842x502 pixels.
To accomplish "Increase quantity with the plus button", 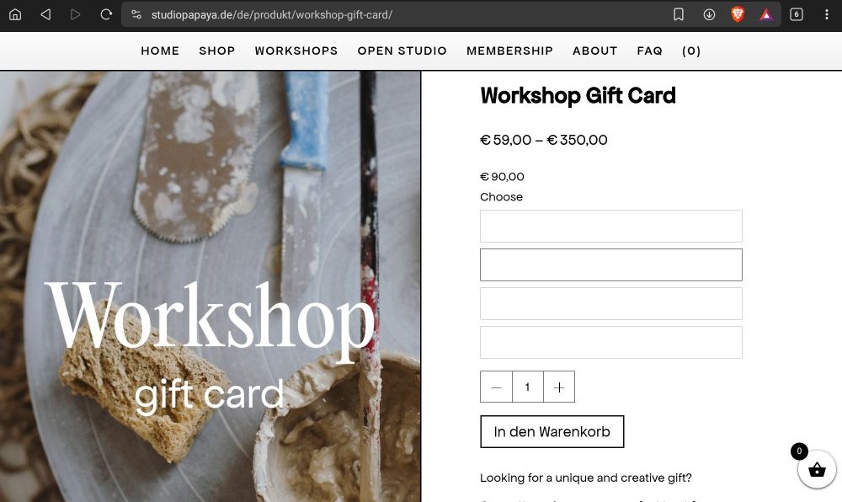I will click(559, 387).
